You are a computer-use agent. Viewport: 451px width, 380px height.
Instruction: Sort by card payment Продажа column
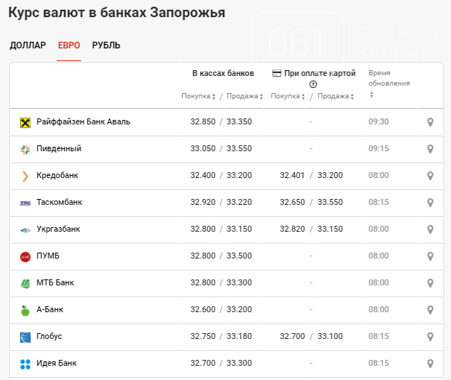[x=333, y=96]
